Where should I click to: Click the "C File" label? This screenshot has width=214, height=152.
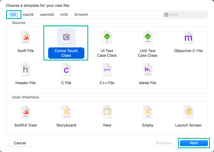click(x=66, y=83)
